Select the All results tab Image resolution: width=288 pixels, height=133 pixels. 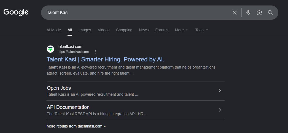70,30
